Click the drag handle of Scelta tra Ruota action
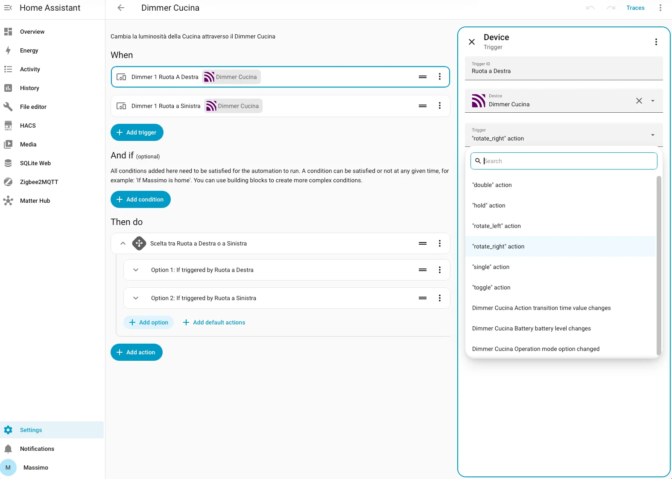Image resolution: width=672 pixels, height=479 pixels. [423, 243]
